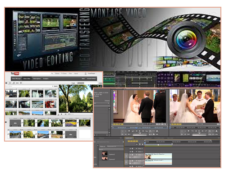Click the Upload link

(x=76, y=73)
